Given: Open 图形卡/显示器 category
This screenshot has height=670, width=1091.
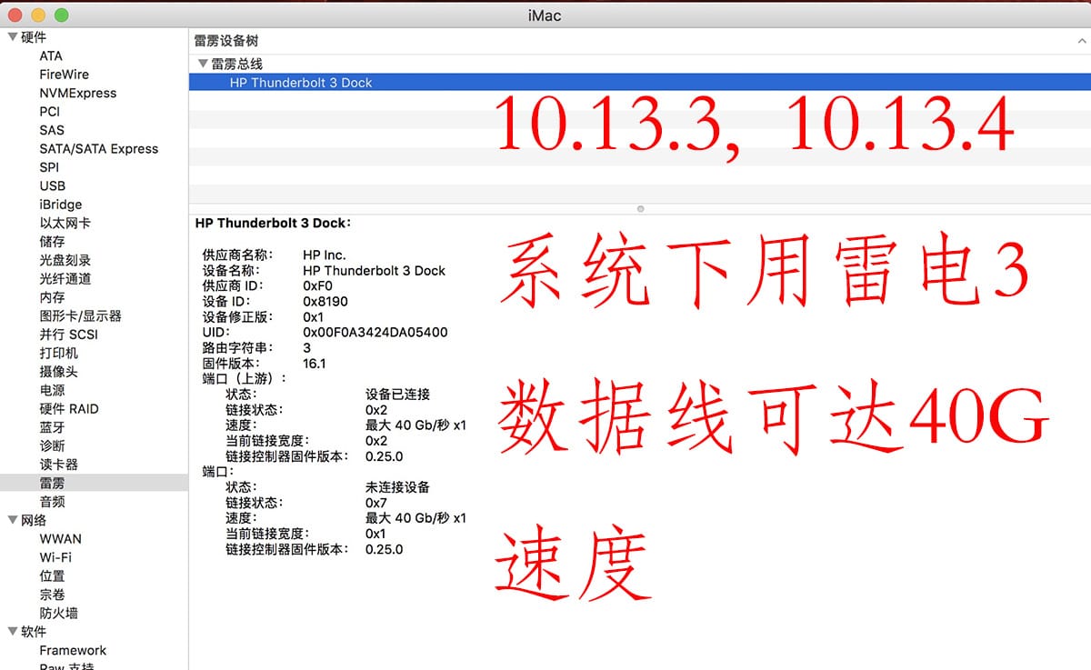Looking at the screenshot, I should (x=80, y=315).
